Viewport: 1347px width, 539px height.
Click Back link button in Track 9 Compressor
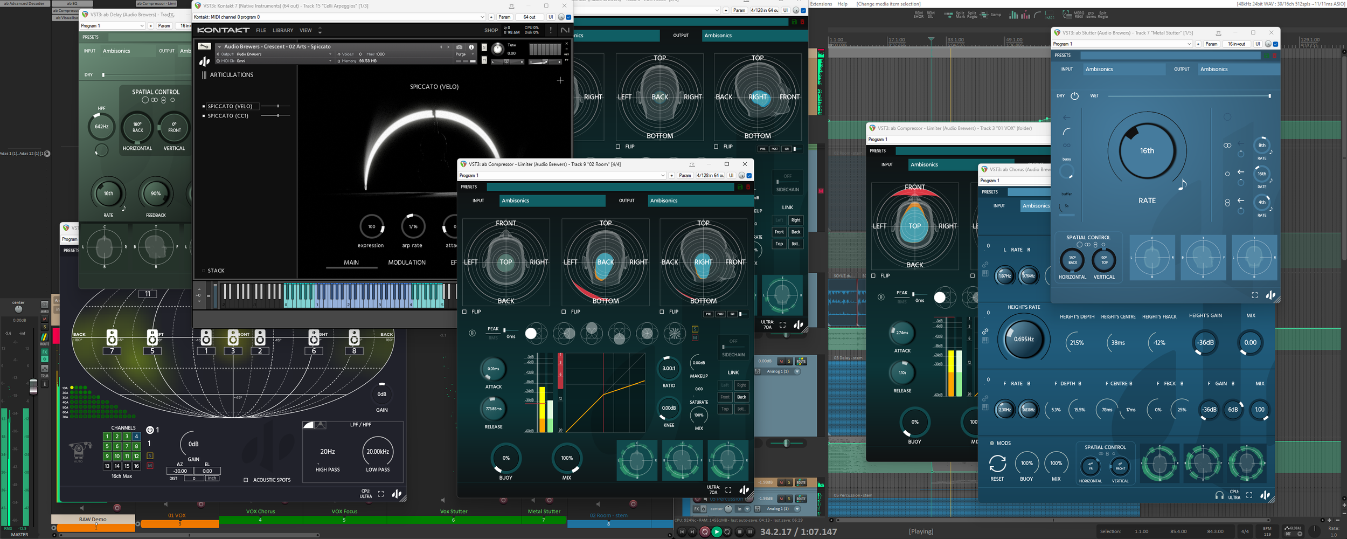coord(742,397)
